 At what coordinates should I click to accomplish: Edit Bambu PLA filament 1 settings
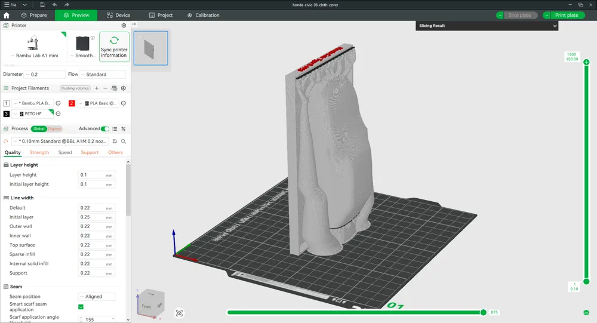(x=59, y=103)
